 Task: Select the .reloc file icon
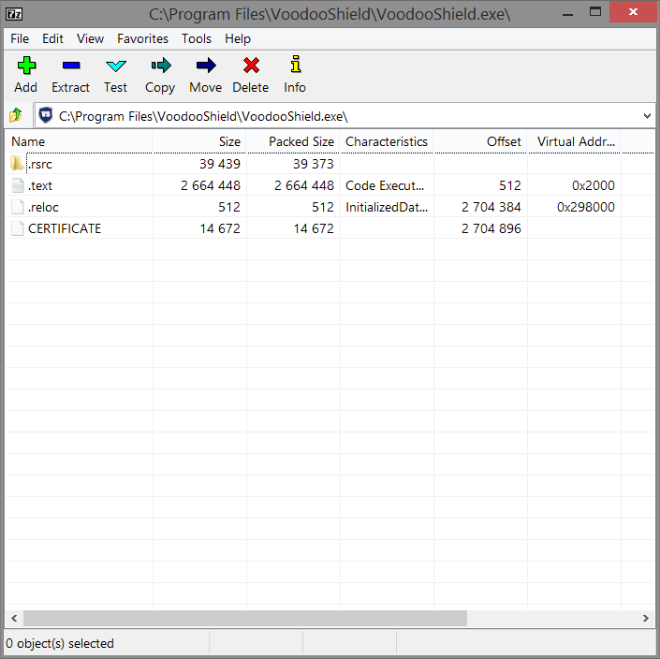pyautogui.click(x=17, y=207)
